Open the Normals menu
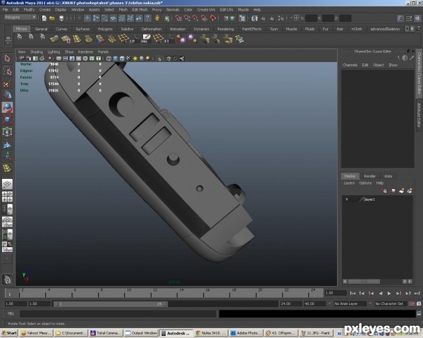This screenshot has width=423, height=338. (x=173, y=10)
